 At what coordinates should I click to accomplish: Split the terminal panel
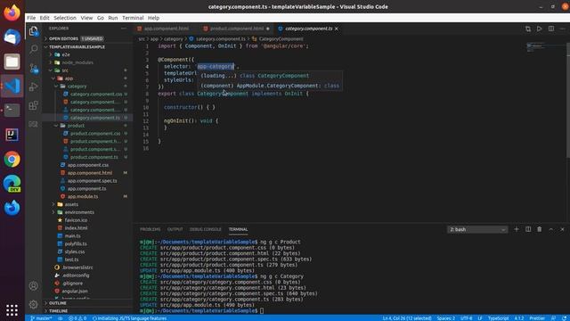[528, 229]
